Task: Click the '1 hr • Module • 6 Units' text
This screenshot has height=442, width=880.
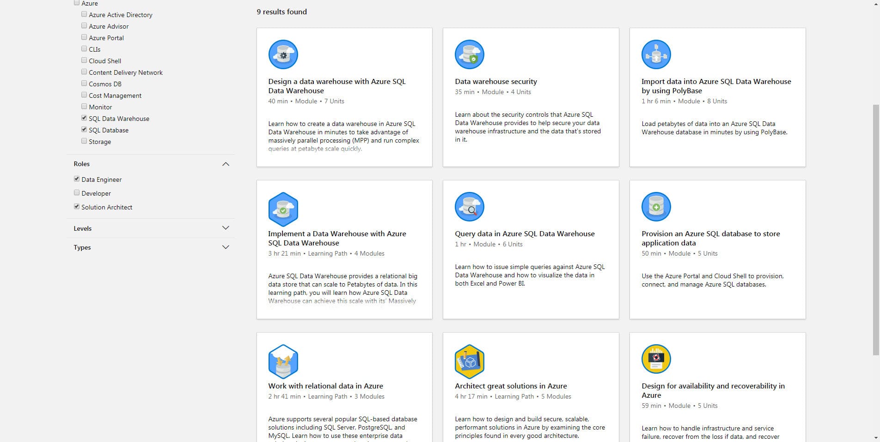Action: (x=489, y=244)
